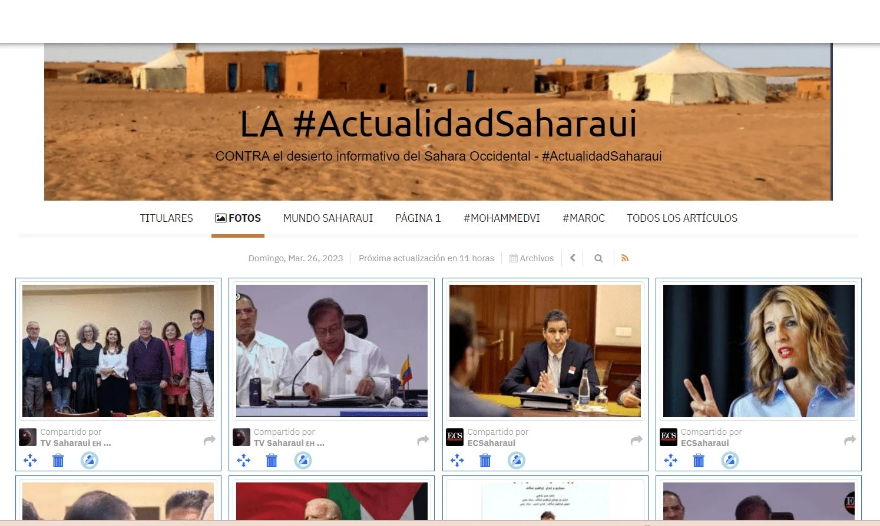Switch to MUNDO SAHARAUI tab

click(x=328, y=218)
